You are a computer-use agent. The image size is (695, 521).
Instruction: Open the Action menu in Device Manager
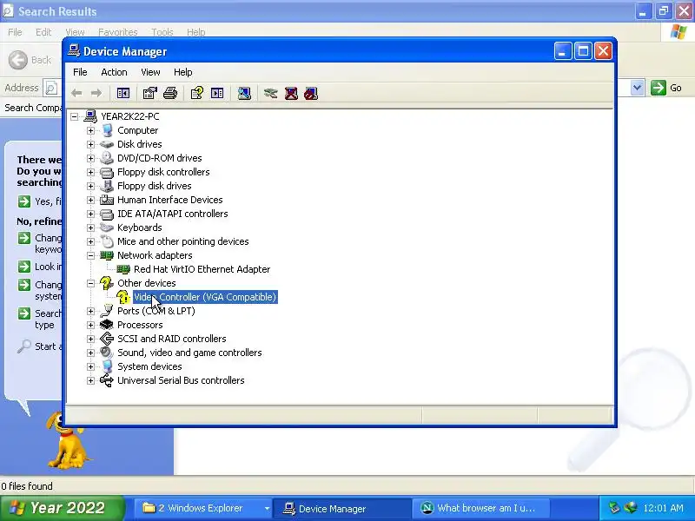pos(114,72)
